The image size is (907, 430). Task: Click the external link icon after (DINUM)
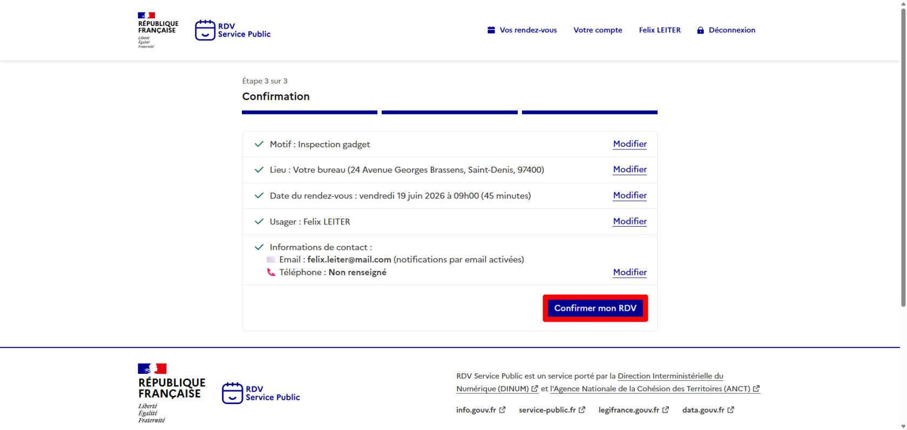pyautogui.click(x=534, y=388)
